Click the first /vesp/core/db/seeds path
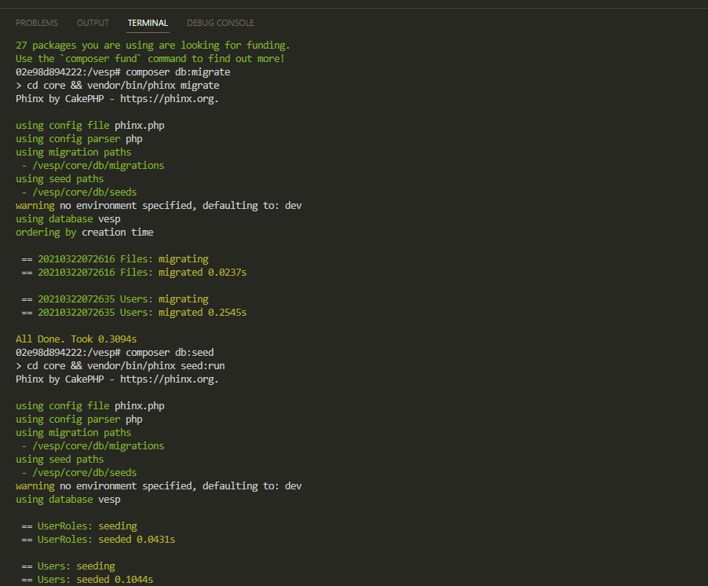The width and height of the screenshot is (708, 586). [x=85, y=192]
